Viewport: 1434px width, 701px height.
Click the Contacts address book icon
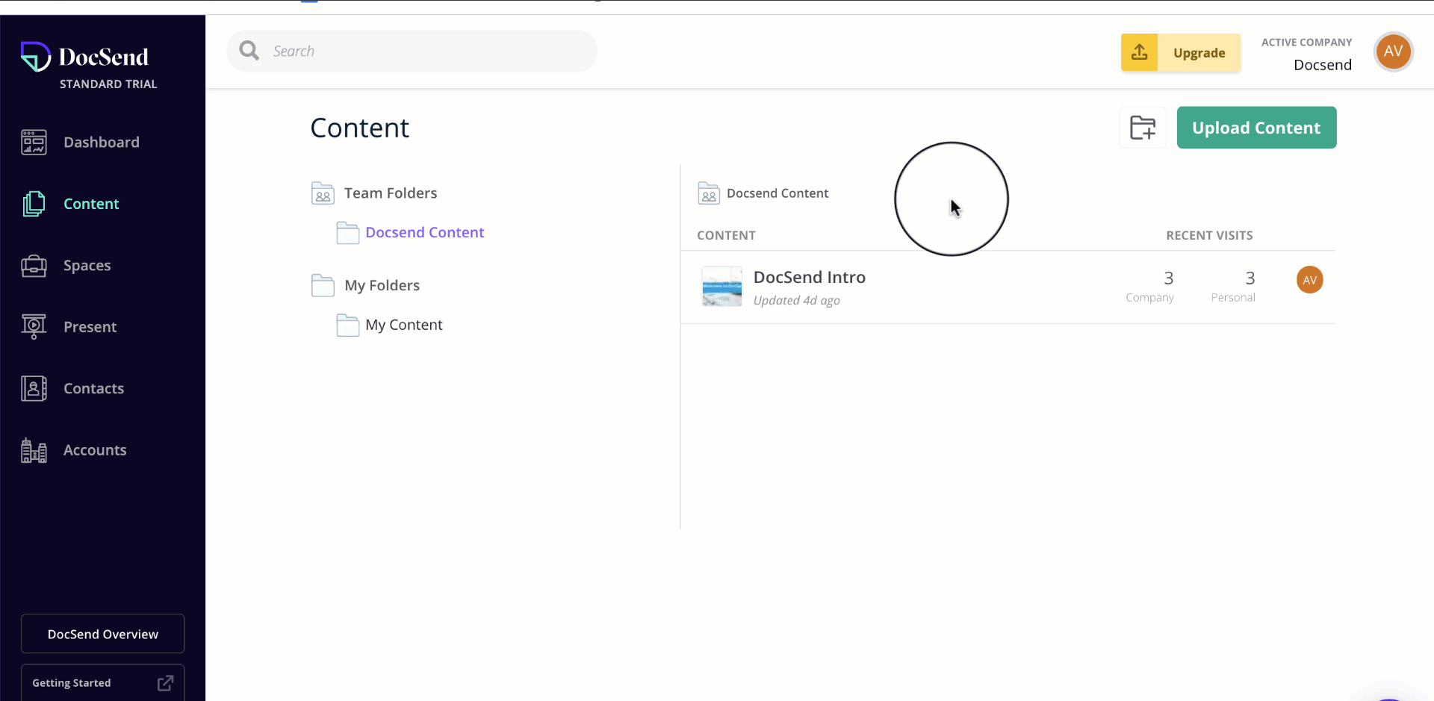[x=34, y=388]
